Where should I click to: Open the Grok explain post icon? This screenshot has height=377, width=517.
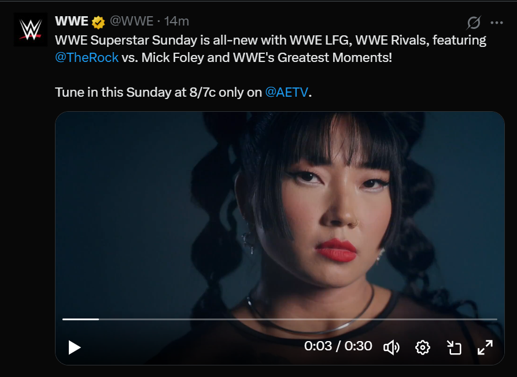474,23
